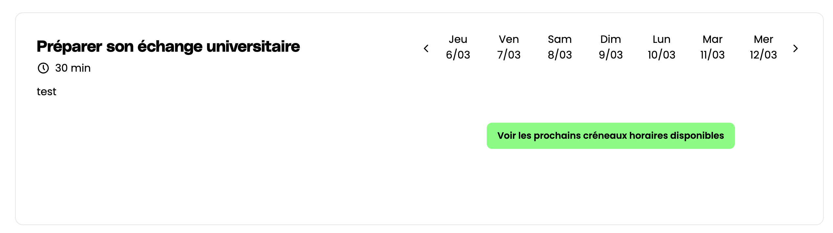Click the clock duration icon
Viewport: 833px width, 233px height.
[x=43, y=68]
